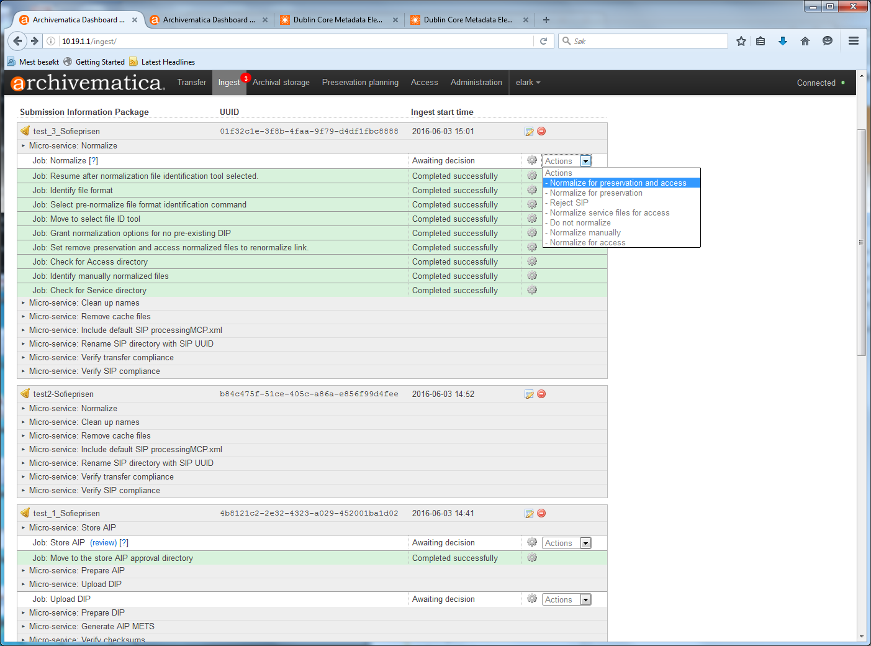Expand Micro-service: Remove cache files under test2-Sofieprisen

click(x=90, y=436)
